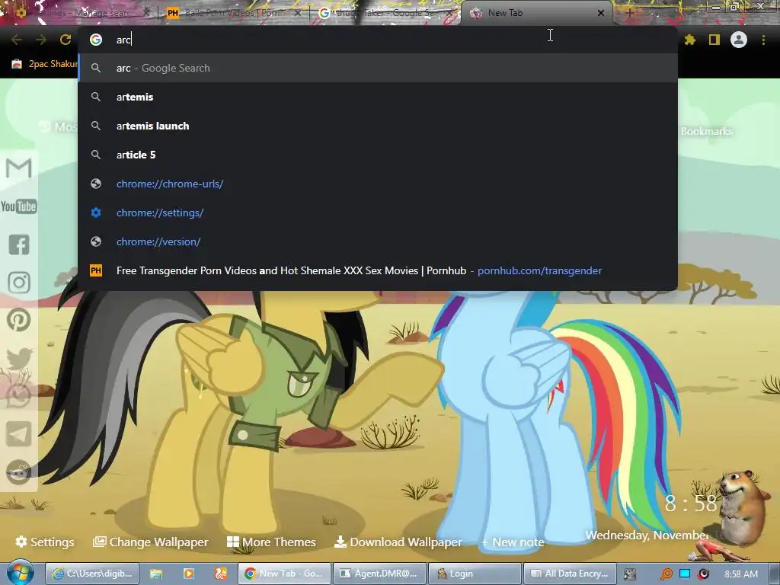
Task: Switch to the Agent.DMR@ taskbar window
Action: pos(379,574)
